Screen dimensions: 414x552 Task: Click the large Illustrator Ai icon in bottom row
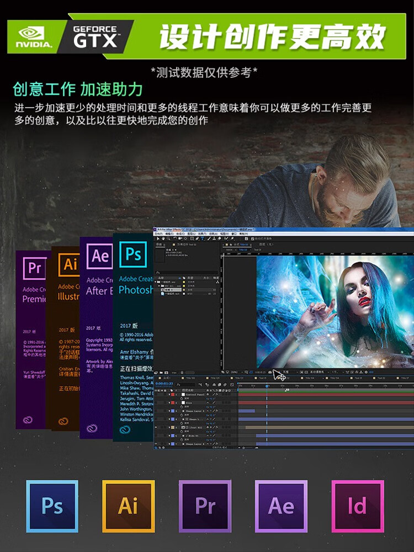pos(128,506)
